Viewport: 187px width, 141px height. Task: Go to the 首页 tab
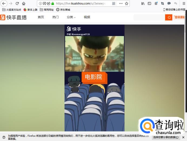point(41,17)
